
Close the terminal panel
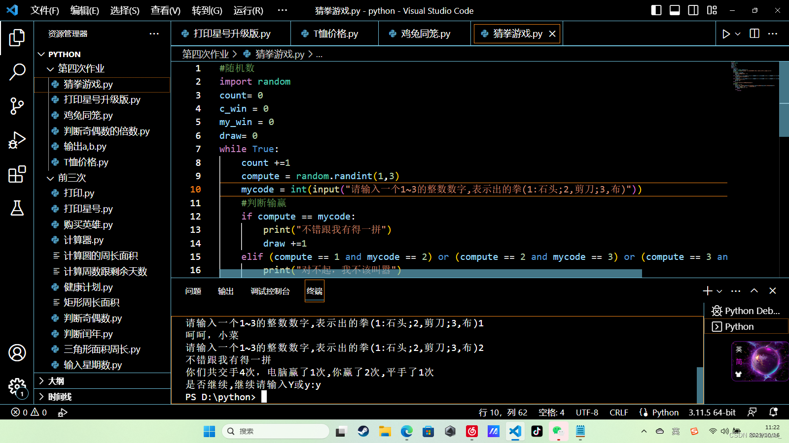click(x=773, y=291)
